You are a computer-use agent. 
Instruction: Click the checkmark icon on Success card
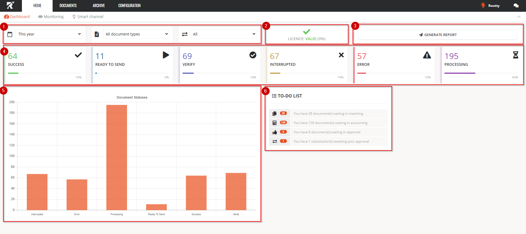[x=78, y=55]
